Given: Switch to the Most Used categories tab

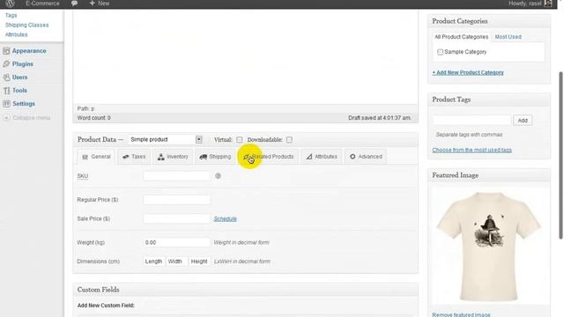Looking at the screenshot, I should click(508, 37).
